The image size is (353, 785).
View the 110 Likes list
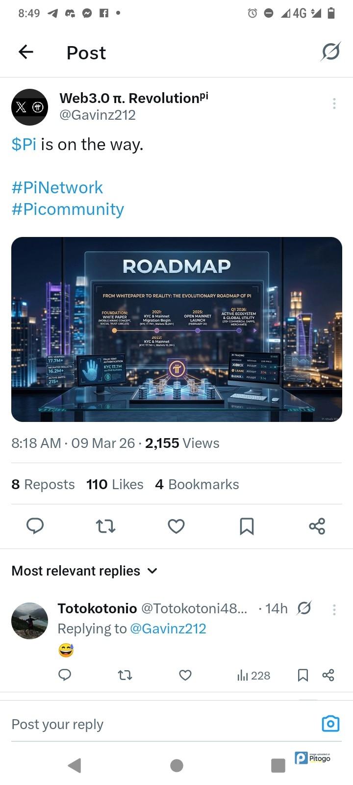pos(115,484)
